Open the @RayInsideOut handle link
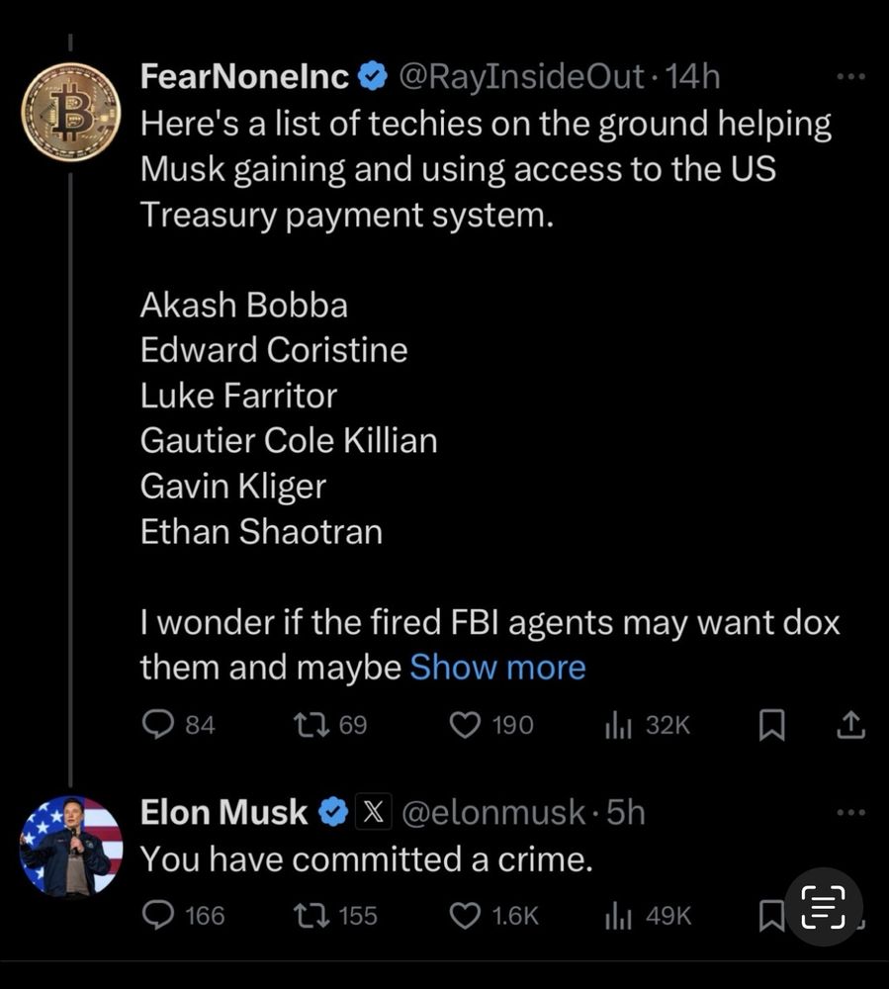This screenshot has height=989, width=889. (x=520, y=76)
